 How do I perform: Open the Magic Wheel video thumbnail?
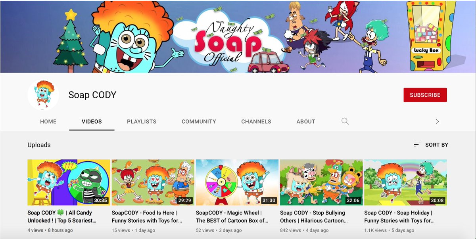click(237, 182)
